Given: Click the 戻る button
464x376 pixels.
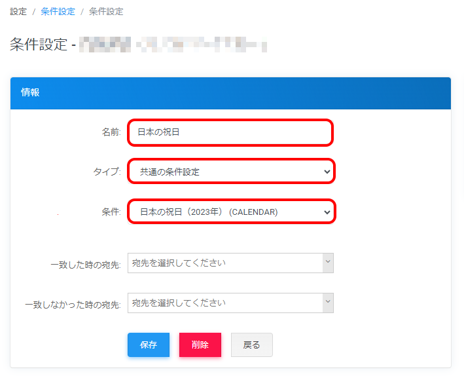Looking at the screenshot, I should point(251,345).
